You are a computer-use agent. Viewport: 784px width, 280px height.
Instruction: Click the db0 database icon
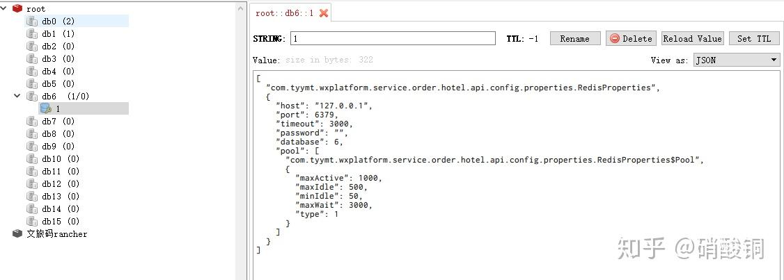click(x=32, y=21)
